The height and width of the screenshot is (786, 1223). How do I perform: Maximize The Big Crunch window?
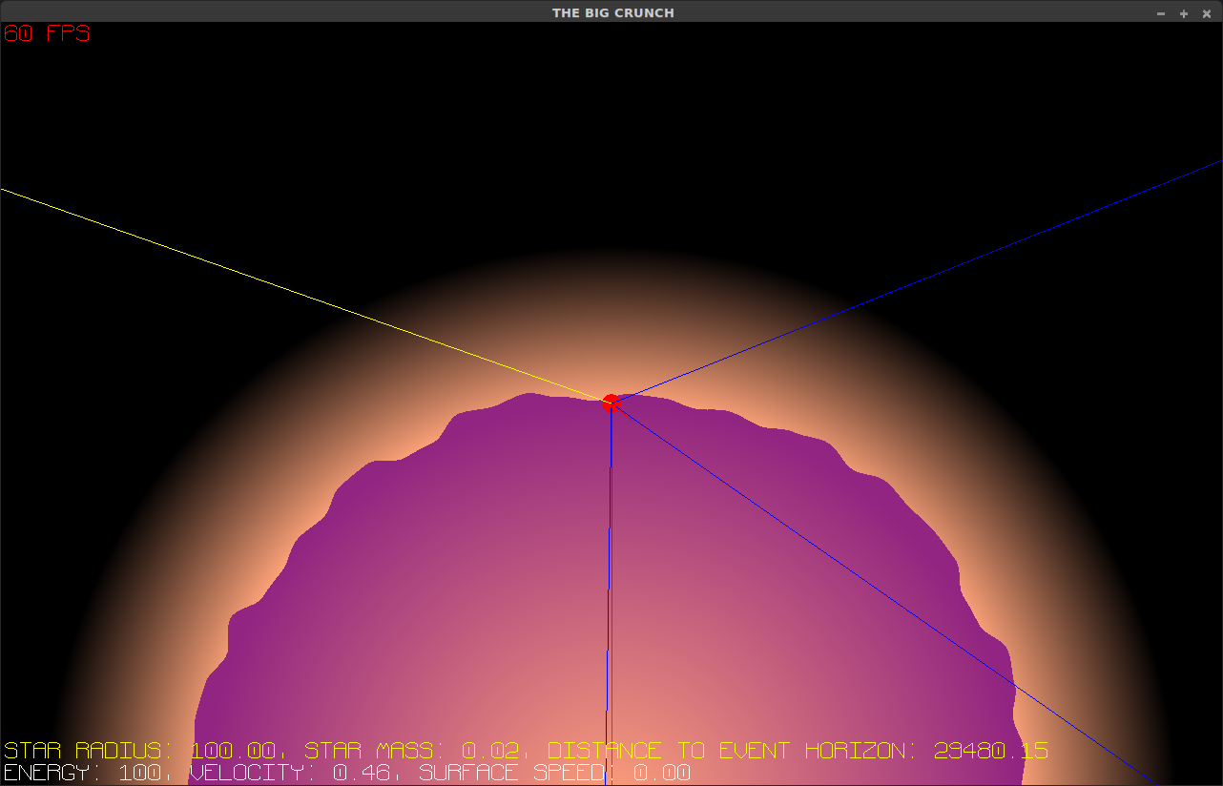click(1184, 13)
